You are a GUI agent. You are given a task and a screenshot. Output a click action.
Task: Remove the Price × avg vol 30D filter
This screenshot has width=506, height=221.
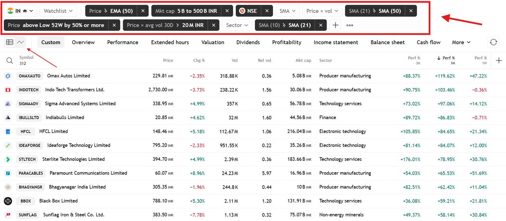coord(213,25)
